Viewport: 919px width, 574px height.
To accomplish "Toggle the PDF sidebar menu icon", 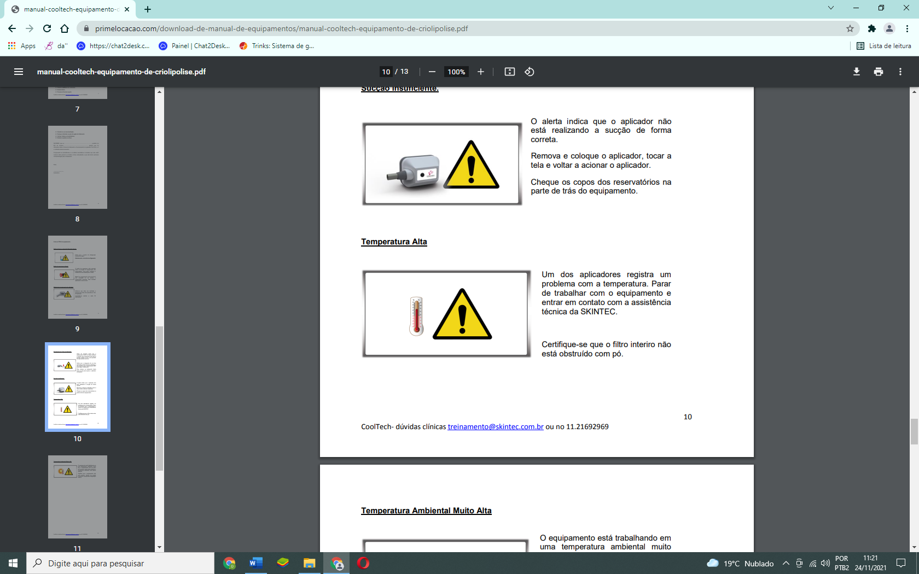I will pos(19,72).
